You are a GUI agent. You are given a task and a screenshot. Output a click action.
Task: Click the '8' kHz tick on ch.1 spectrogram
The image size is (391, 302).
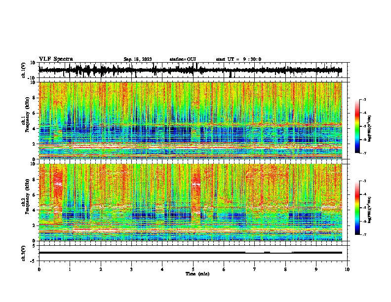(34, 98)
